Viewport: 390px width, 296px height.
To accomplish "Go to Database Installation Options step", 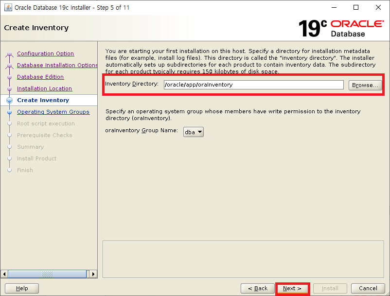I will point(57,65).
